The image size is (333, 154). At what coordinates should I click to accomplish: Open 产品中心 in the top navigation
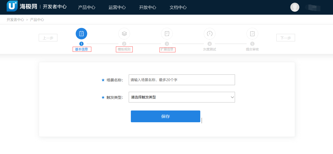87,7
